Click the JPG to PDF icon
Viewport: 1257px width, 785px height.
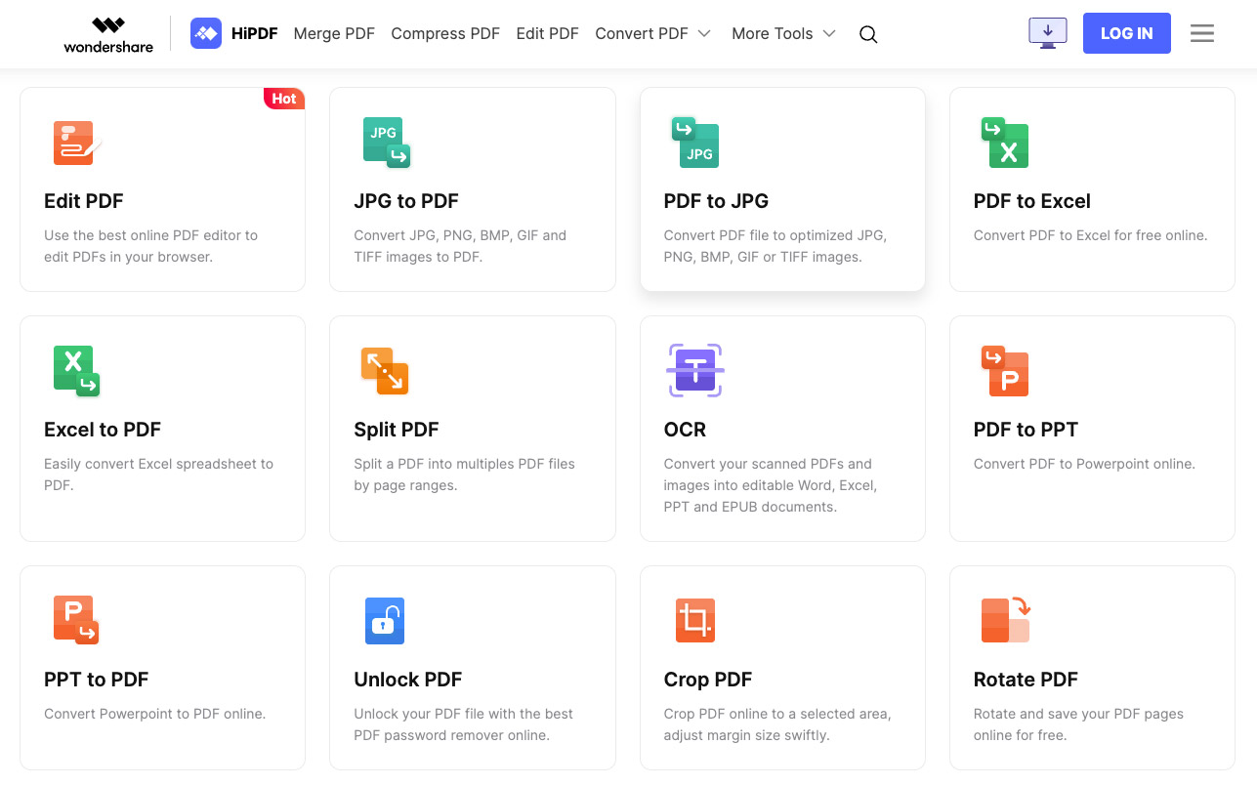387,143
